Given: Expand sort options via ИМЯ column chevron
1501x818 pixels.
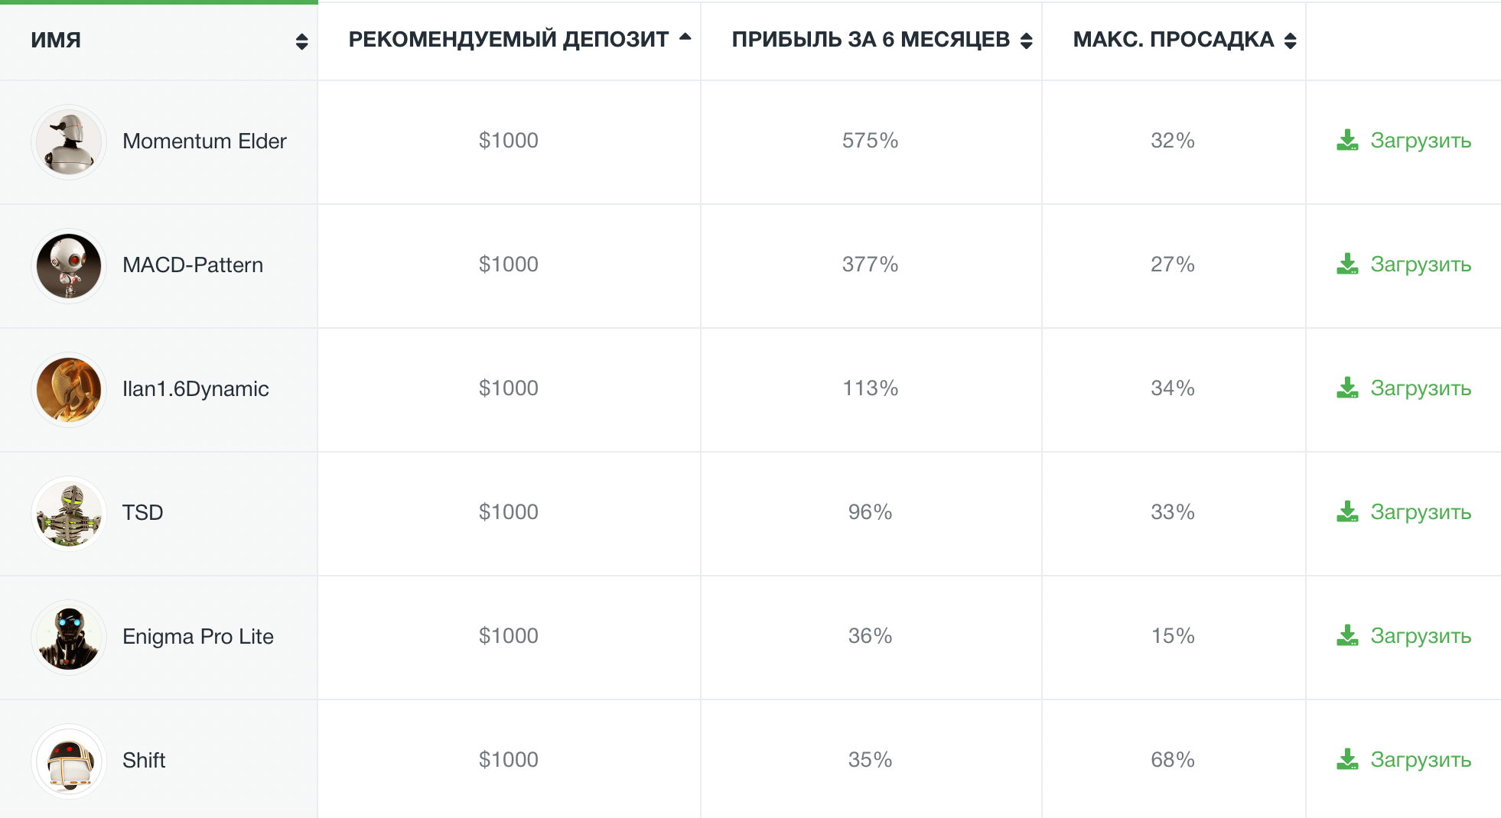Looking at the screenshot, I should coord(300,42).
